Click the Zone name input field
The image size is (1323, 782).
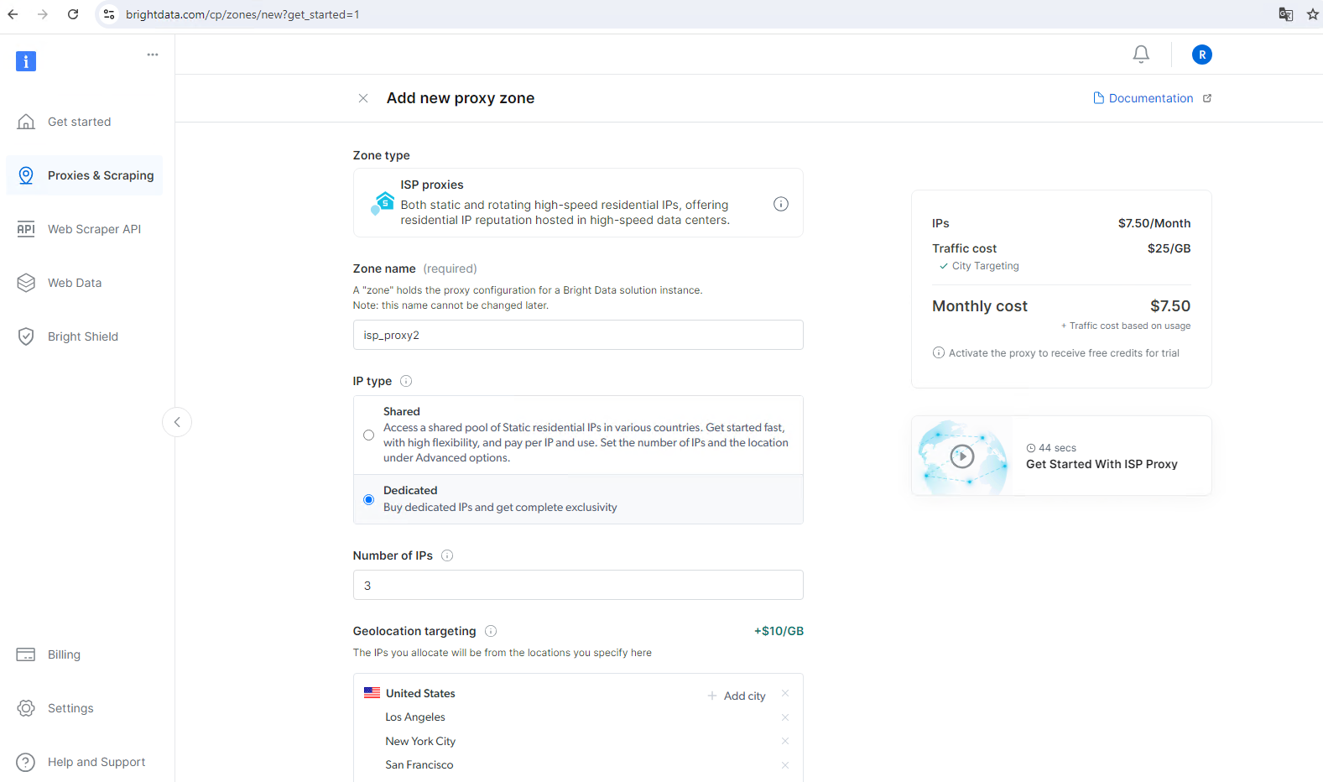click(x=577, y=335)
